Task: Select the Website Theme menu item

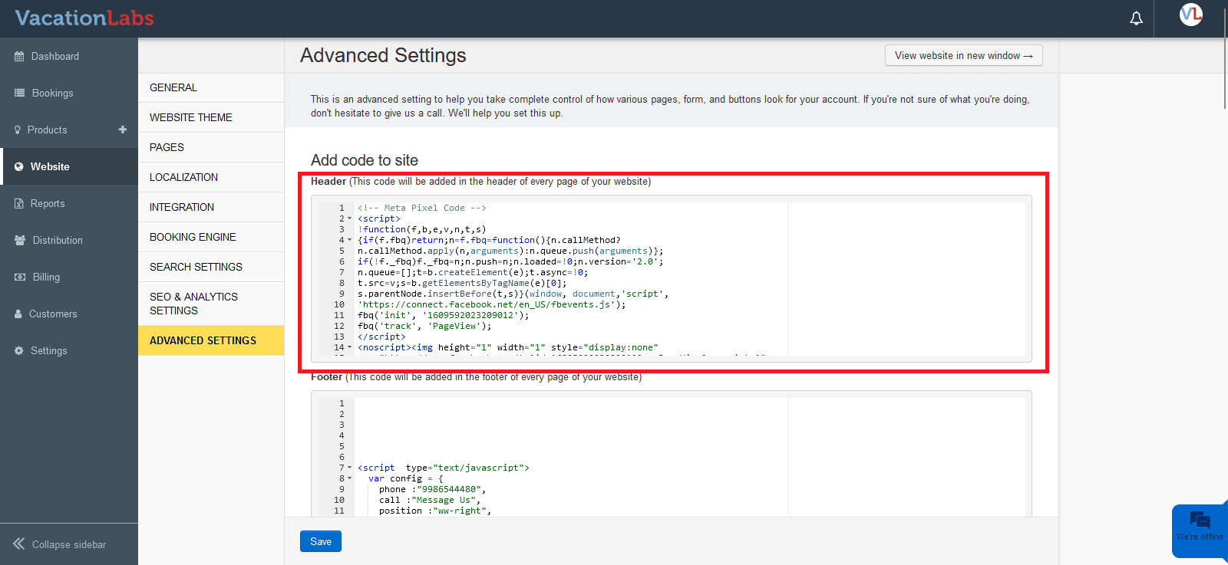Action: pyautogui.click(x=191, y=117)
